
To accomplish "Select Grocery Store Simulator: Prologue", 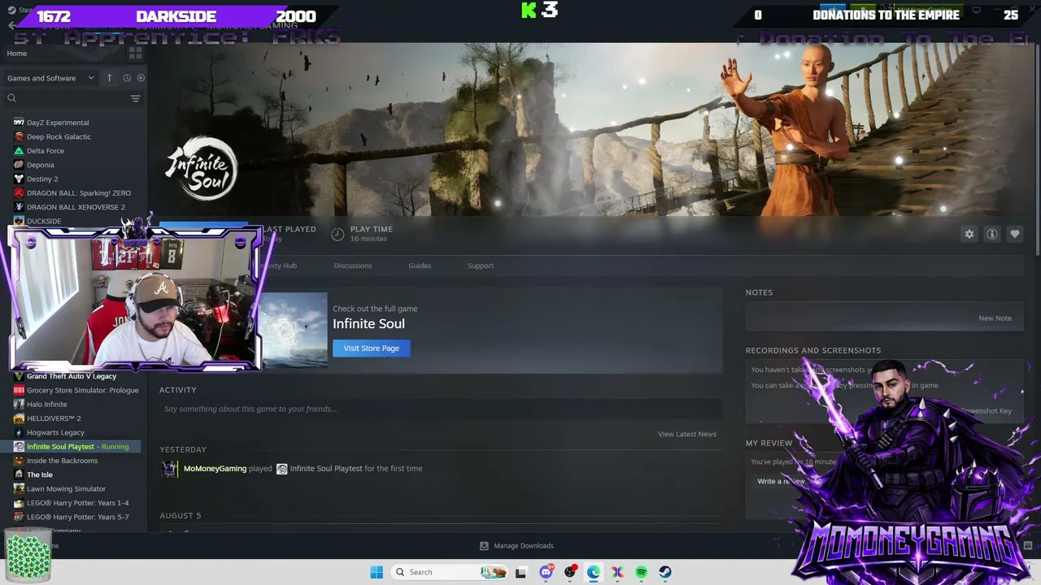I will pyautogui.click(x=82, y=391).
